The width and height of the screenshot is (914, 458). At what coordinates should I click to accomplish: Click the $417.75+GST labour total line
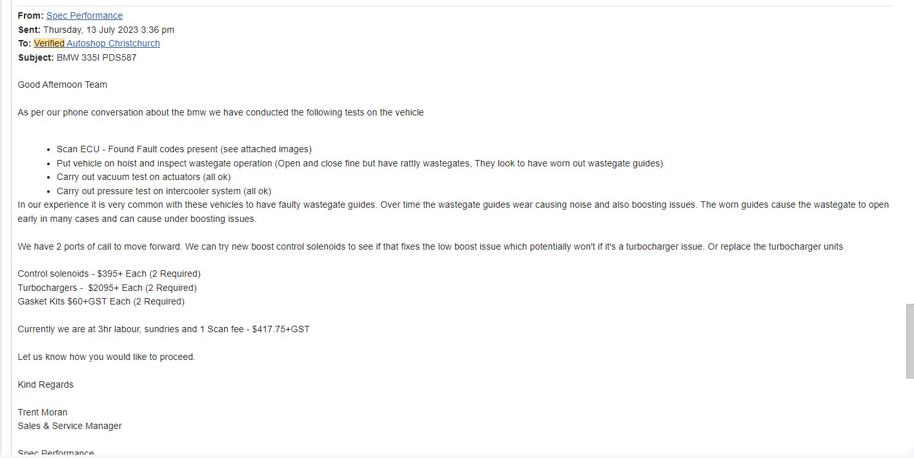(164, 329)
